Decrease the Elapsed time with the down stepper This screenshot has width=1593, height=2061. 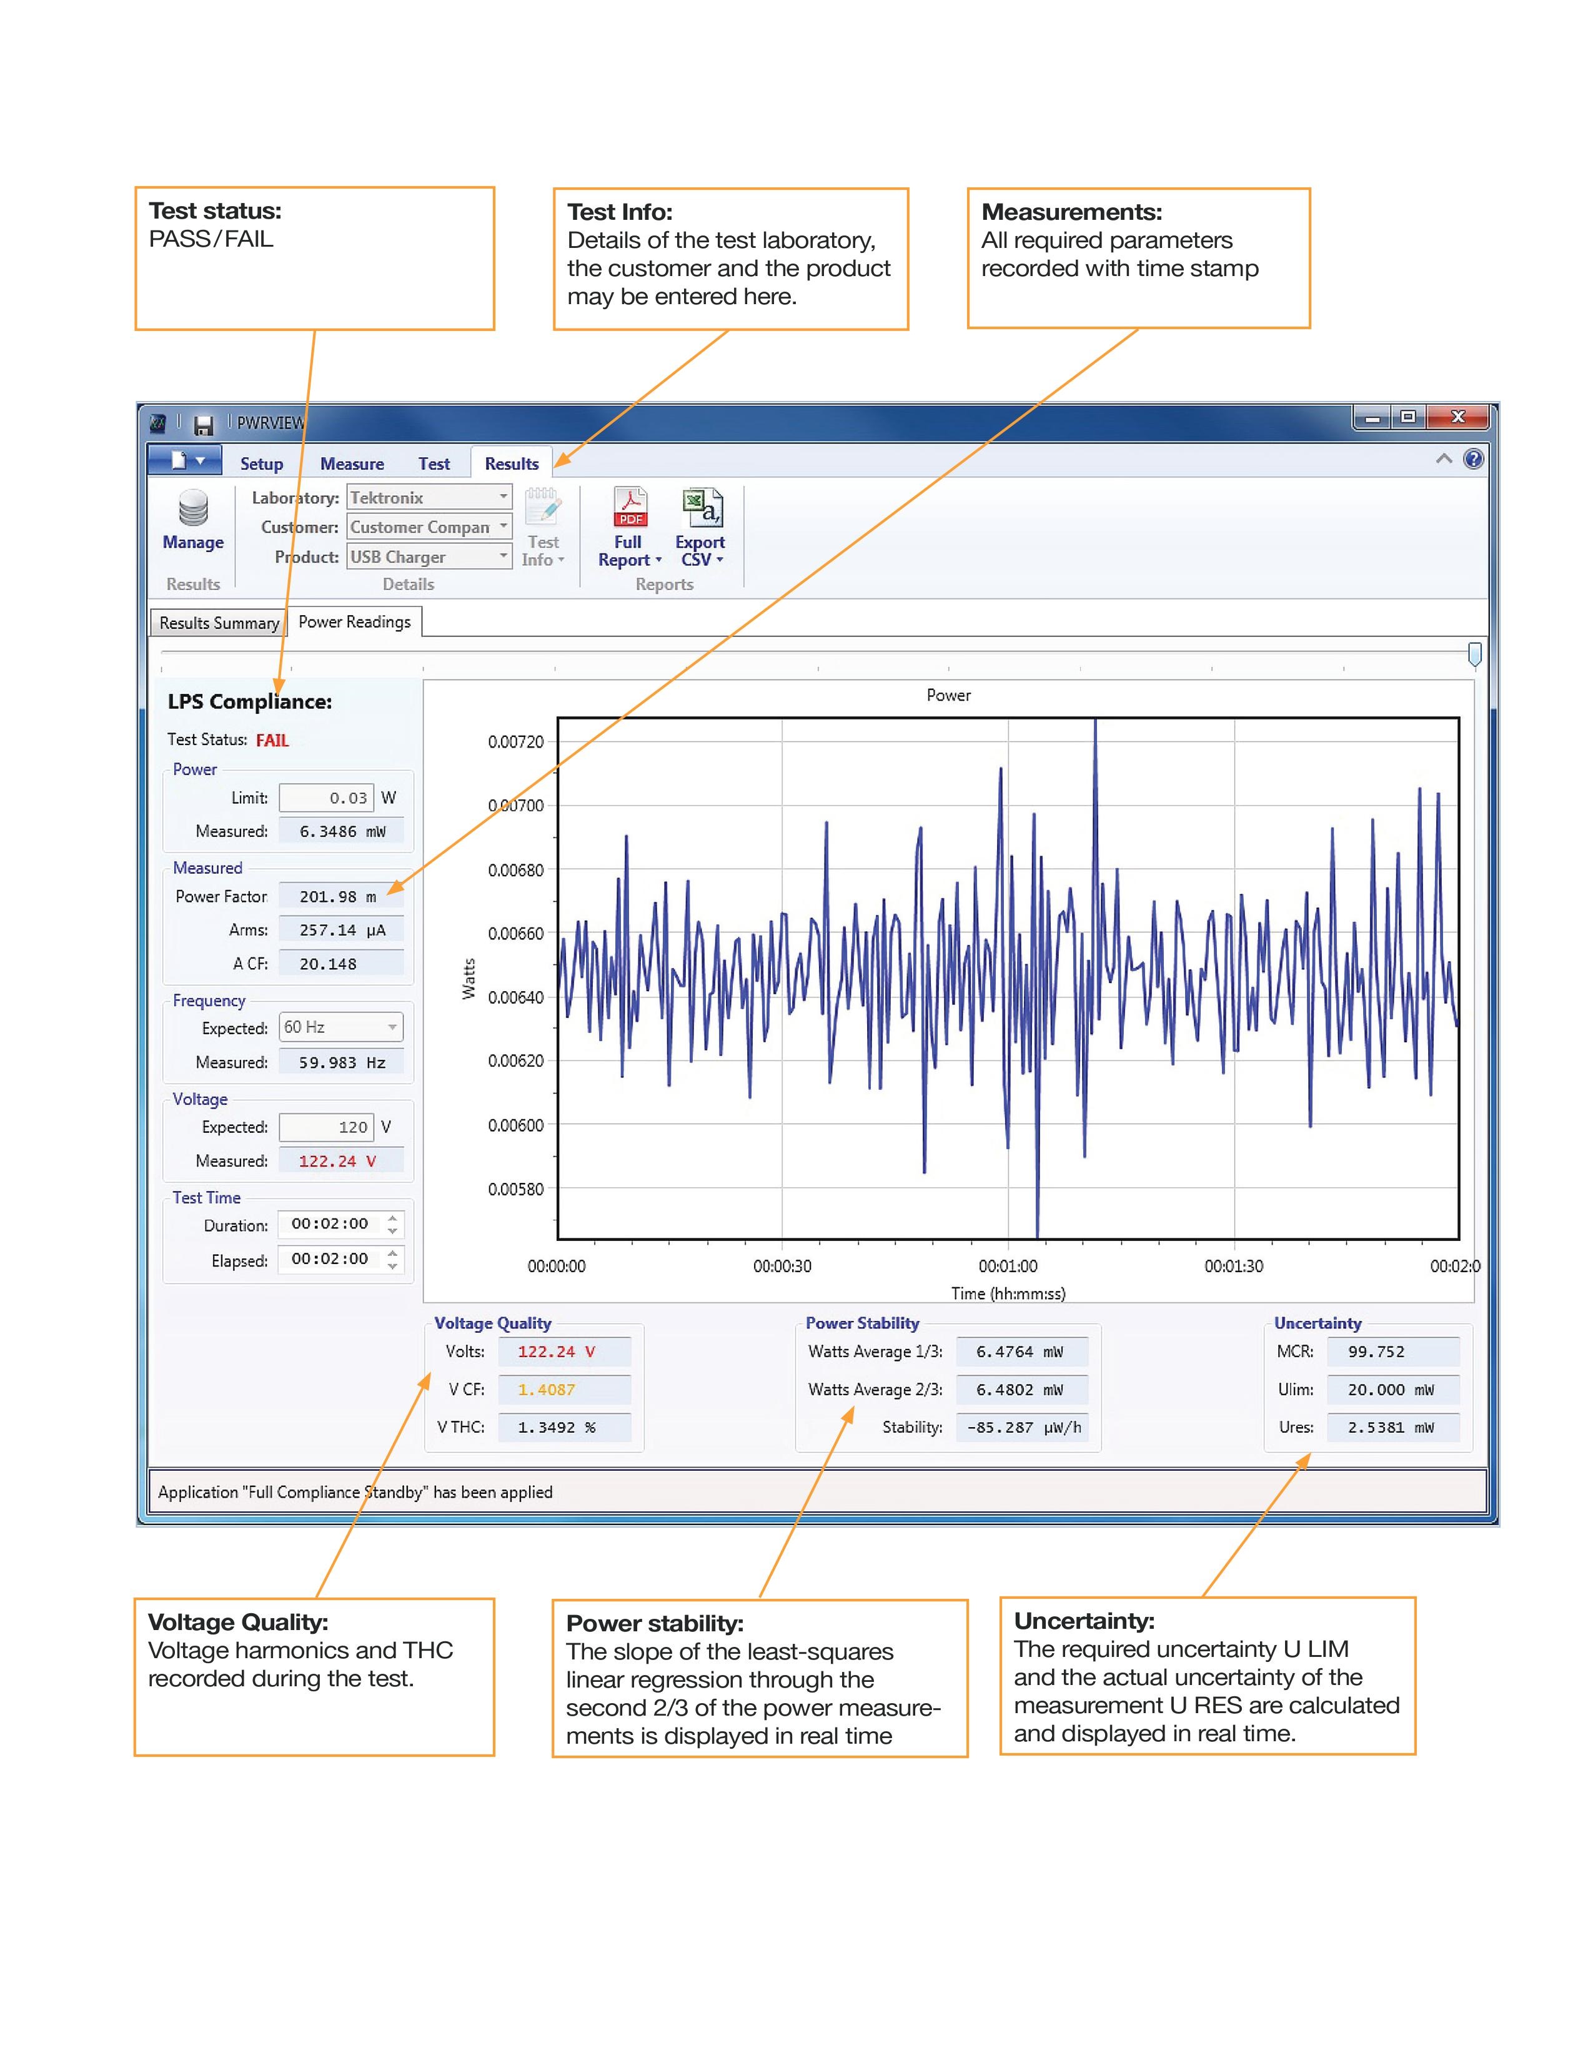(x=392, y=1265)
